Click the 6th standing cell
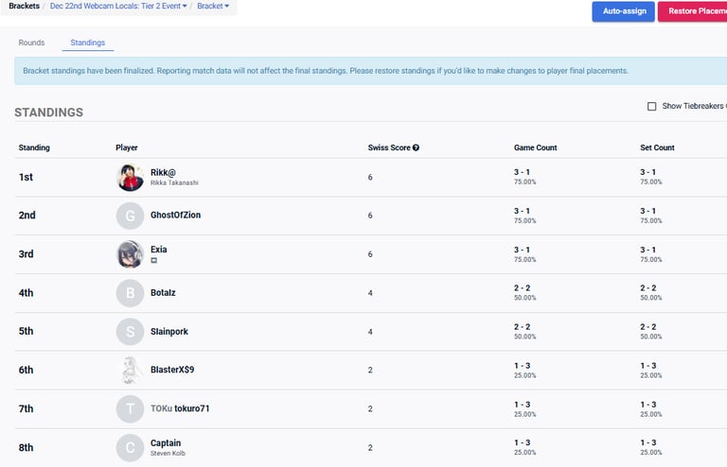 [26, 371]
